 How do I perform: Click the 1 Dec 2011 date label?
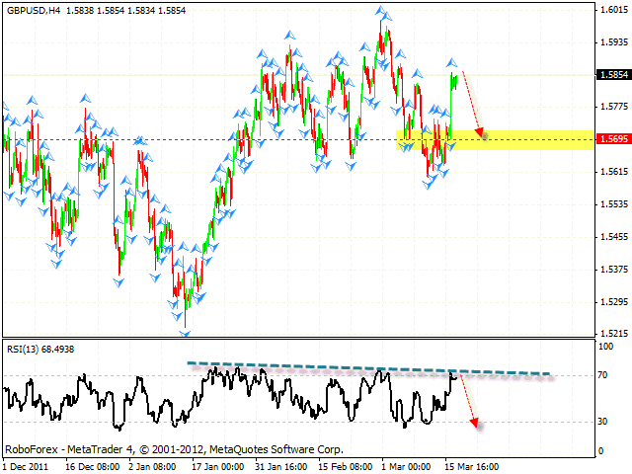point(26,465)
